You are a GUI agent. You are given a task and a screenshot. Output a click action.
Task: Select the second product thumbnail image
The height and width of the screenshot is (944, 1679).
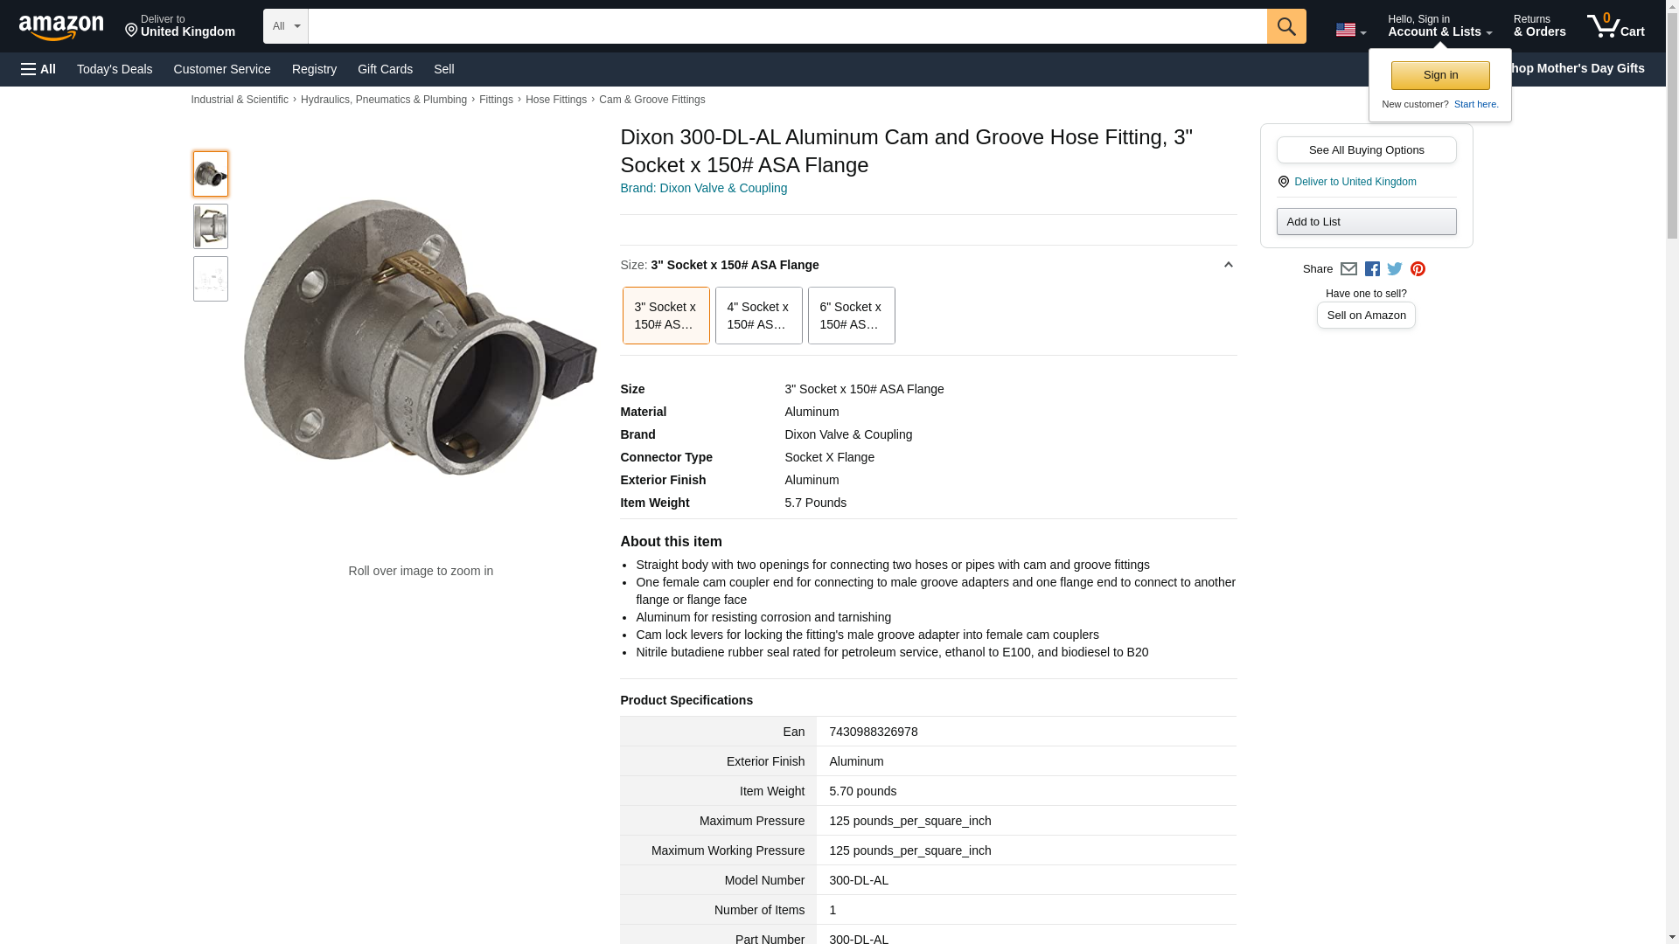tap(211, 226)
